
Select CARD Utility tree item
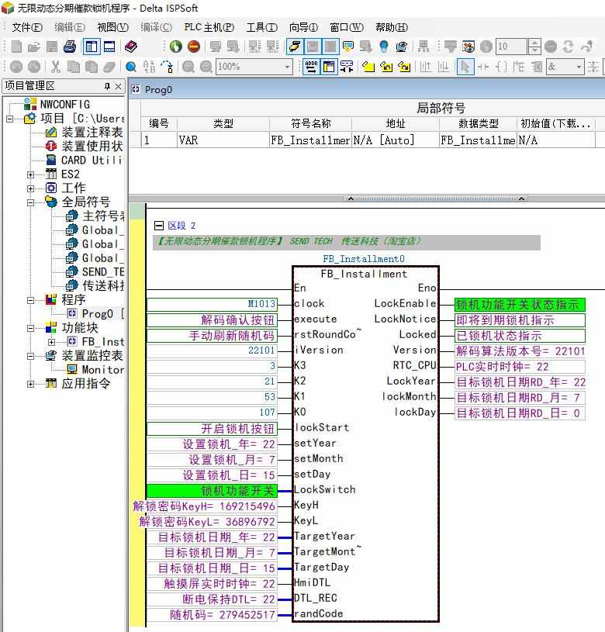point(92,160)
